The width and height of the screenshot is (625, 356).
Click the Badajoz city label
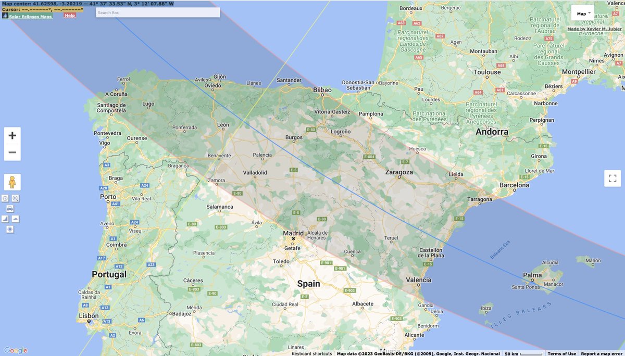tap(181, 313)
